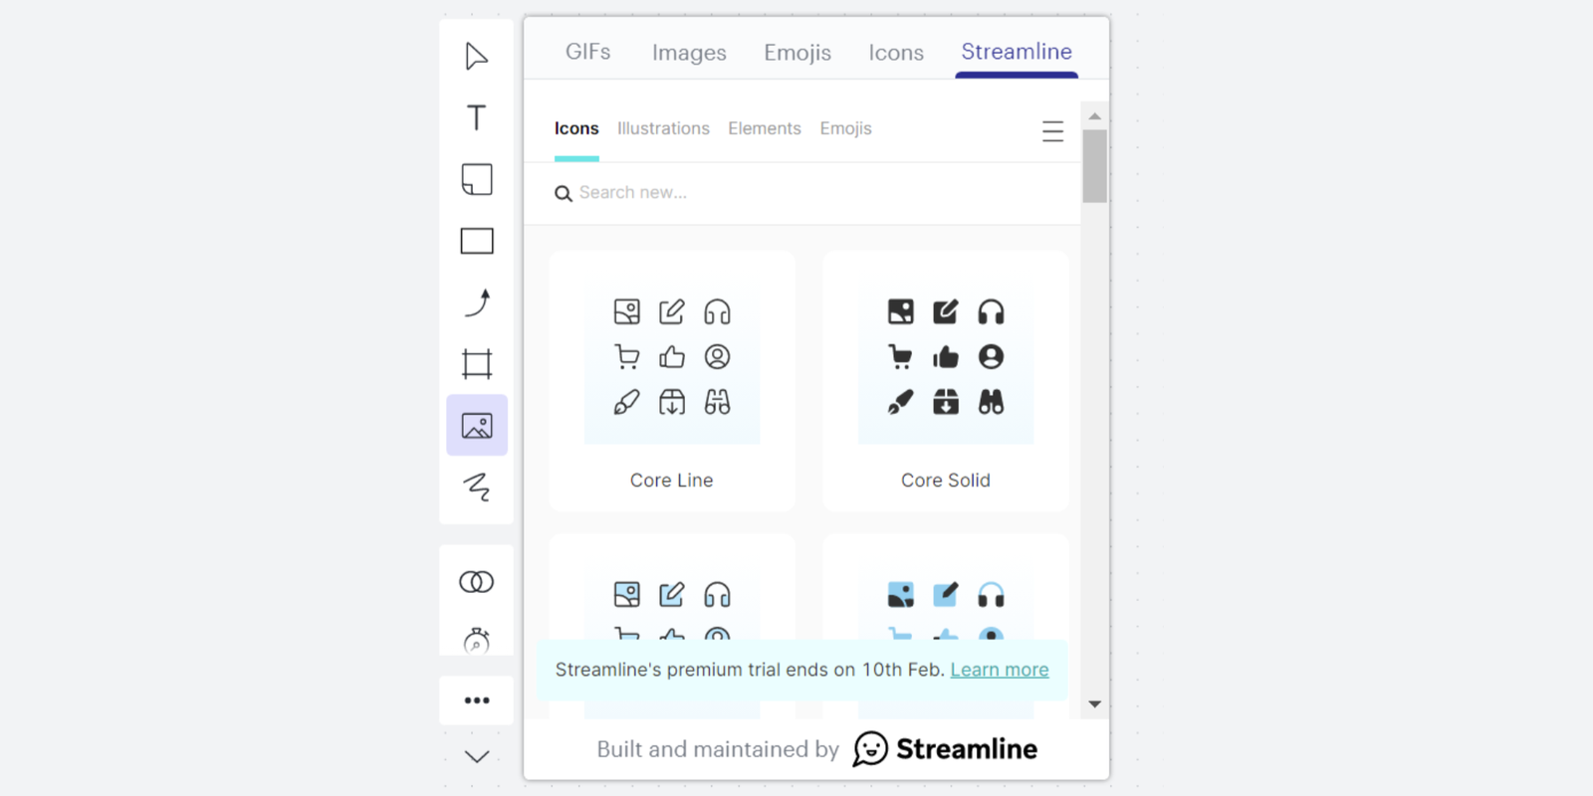
Task: Select the Icons sub-tab in Streamline
Action: [576, 128]
